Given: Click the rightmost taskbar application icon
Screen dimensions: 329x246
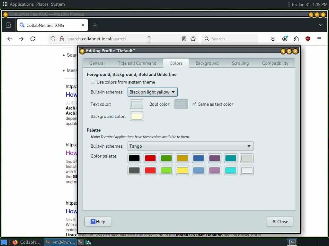Looking at the screenshot, I should pyautogui.click(x=89, y=242).
